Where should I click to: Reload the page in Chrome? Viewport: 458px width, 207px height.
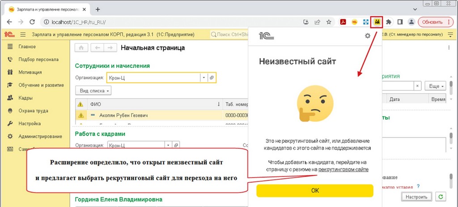(x=32, y=22)
